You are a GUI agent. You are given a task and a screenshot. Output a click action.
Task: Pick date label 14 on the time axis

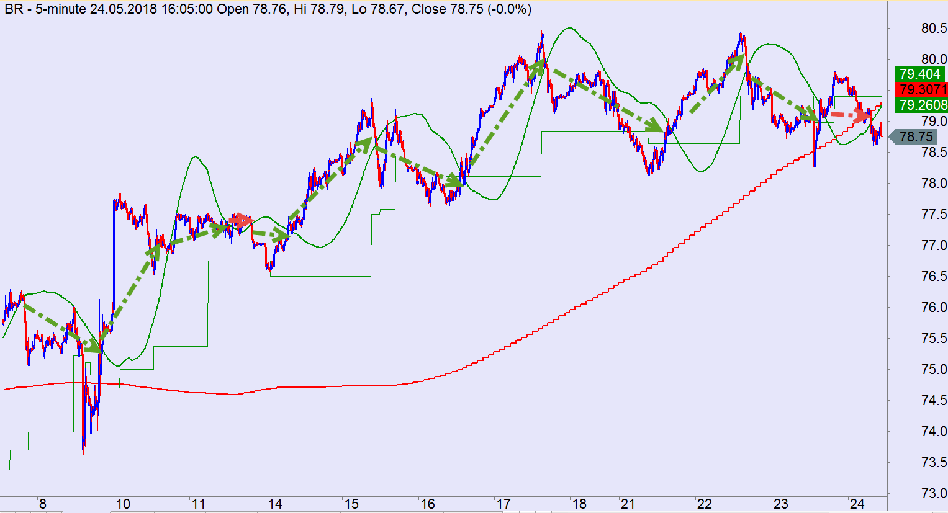(274, 504)
